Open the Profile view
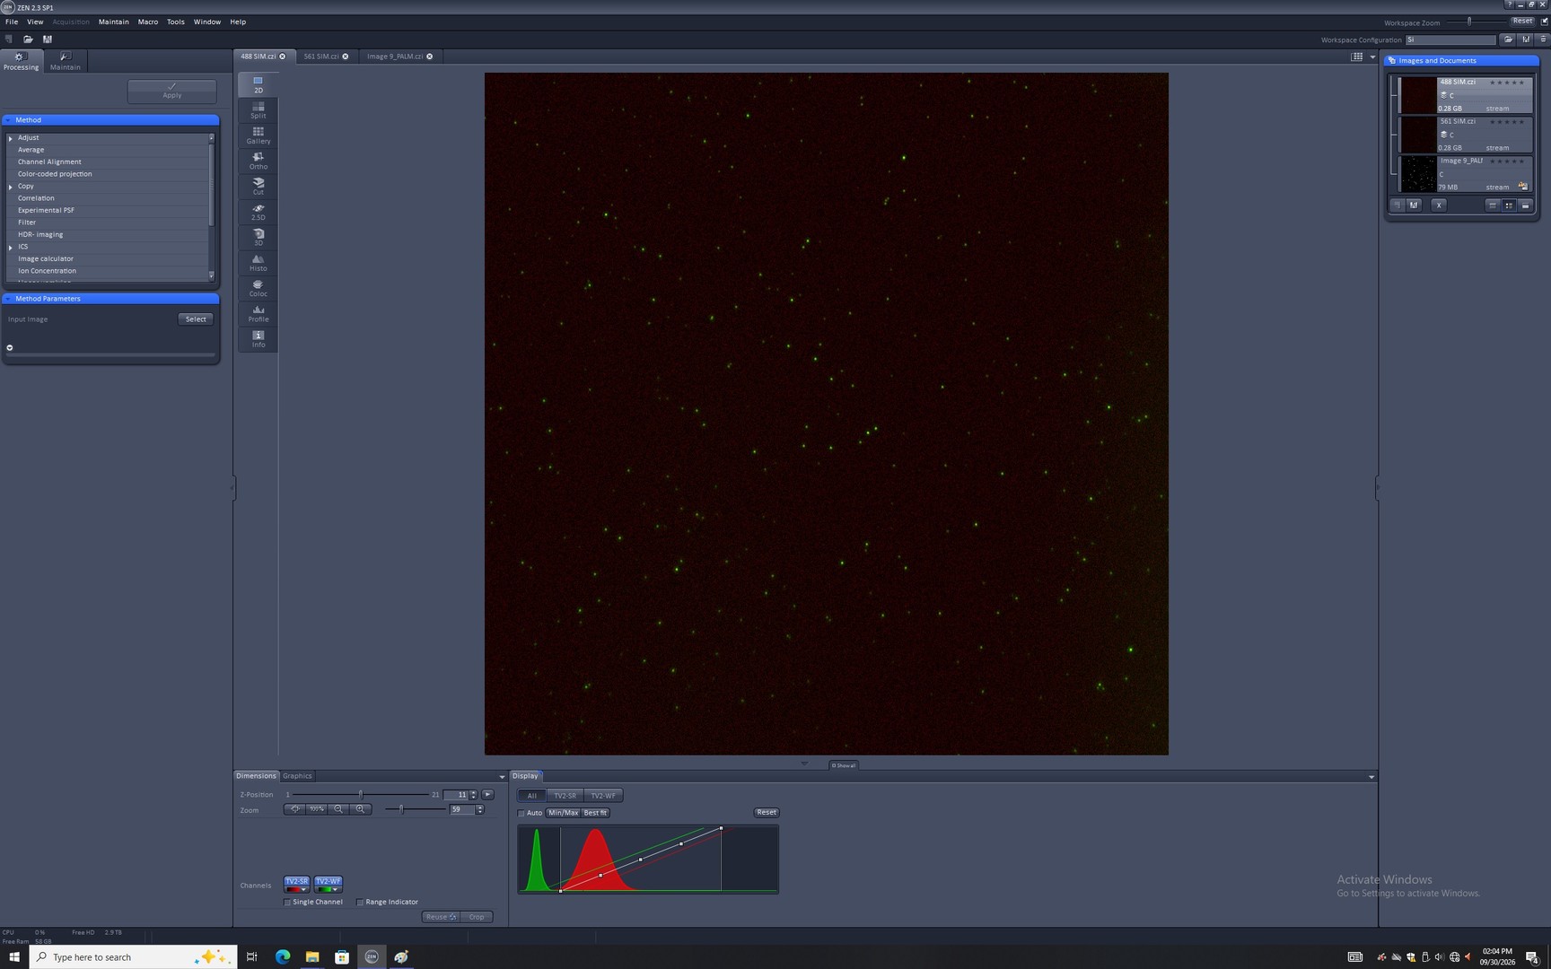 (258, 314)
